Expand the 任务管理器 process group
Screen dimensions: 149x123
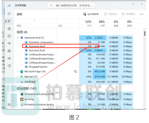click(18, 82)
